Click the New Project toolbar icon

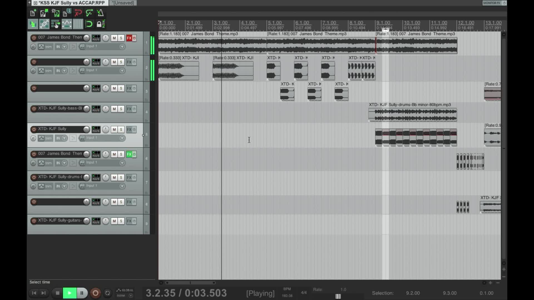pos(33,13)
